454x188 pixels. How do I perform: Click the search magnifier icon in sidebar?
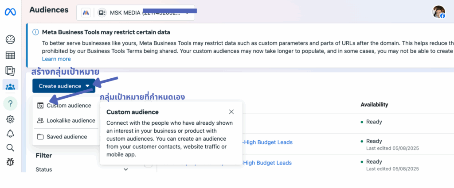tap(11, 148)
